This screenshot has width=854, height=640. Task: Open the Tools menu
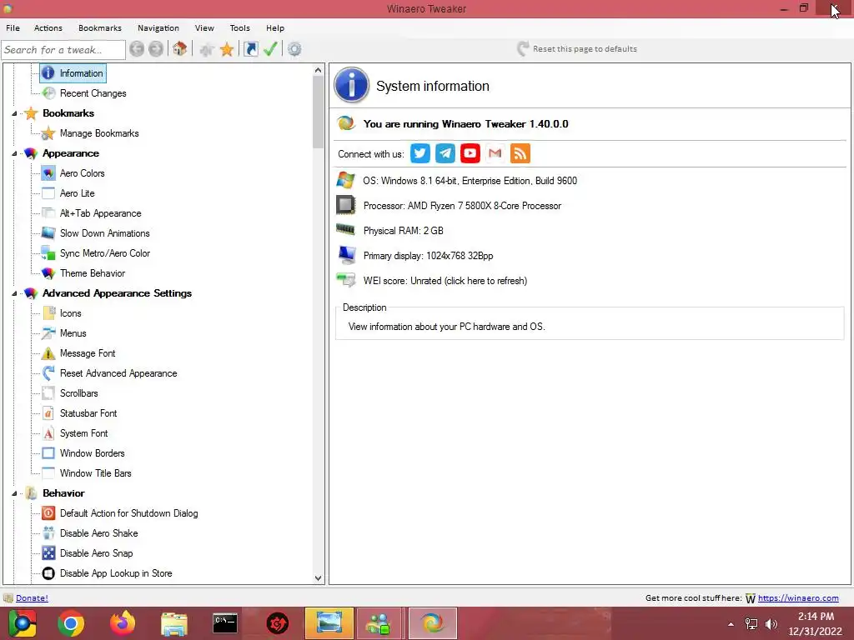[239, 27]
